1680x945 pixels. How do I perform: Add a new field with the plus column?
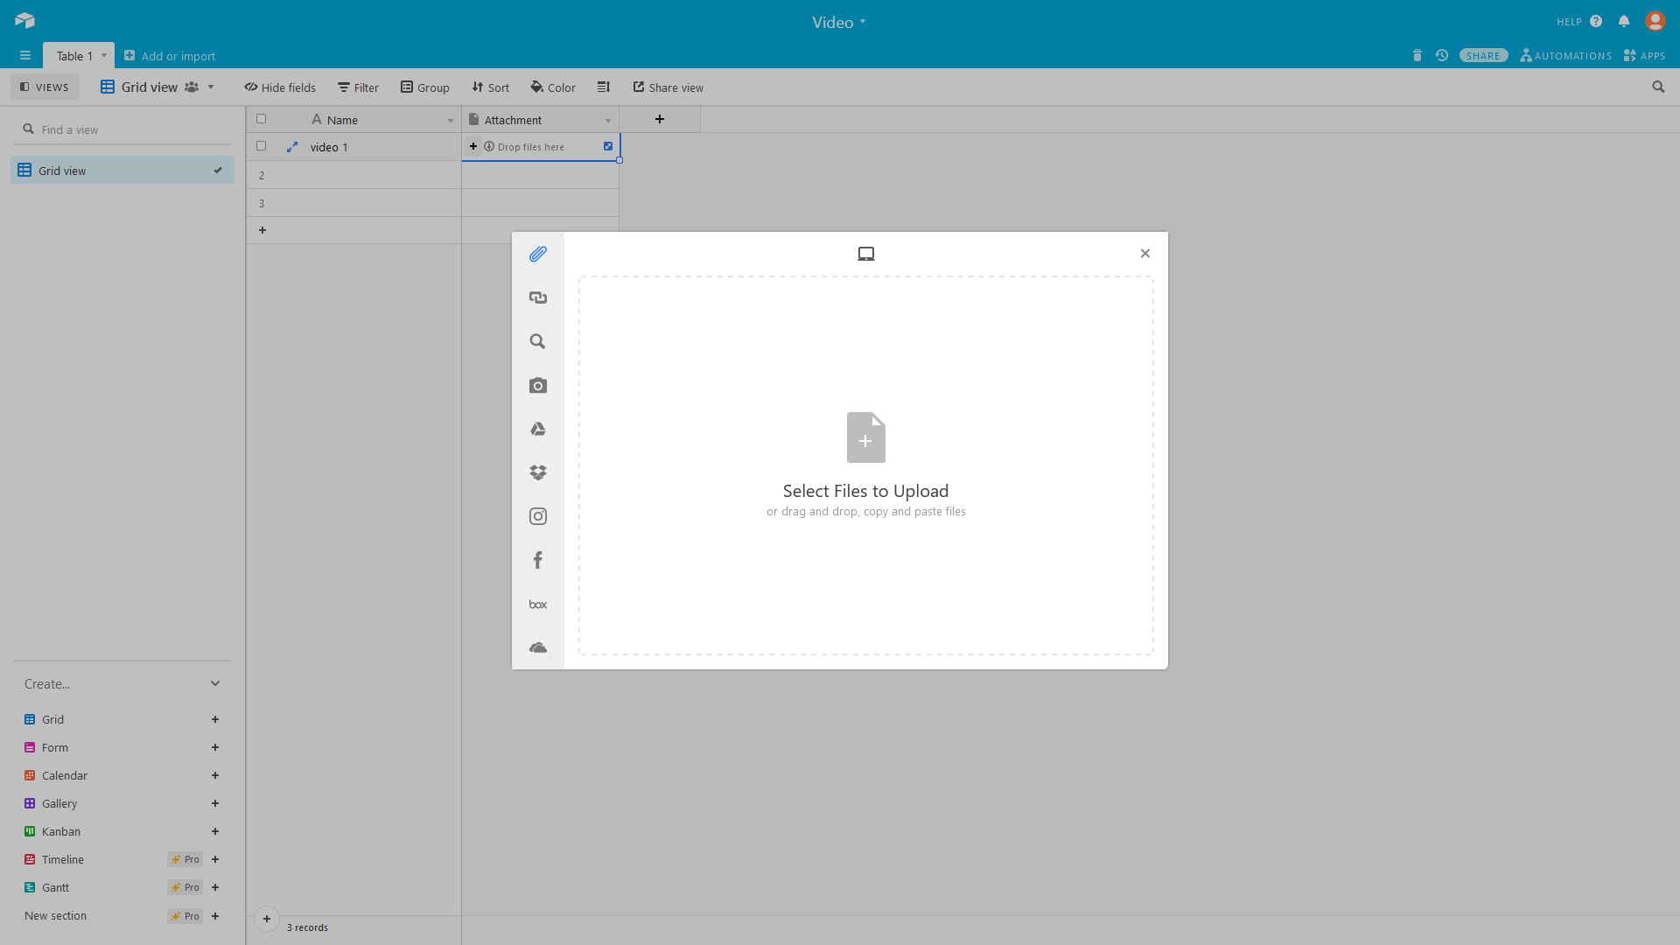[660, 119]
